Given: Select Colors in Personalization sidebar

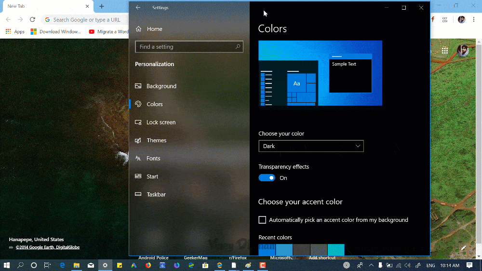Looking at the screenshot, I should 149,104.
